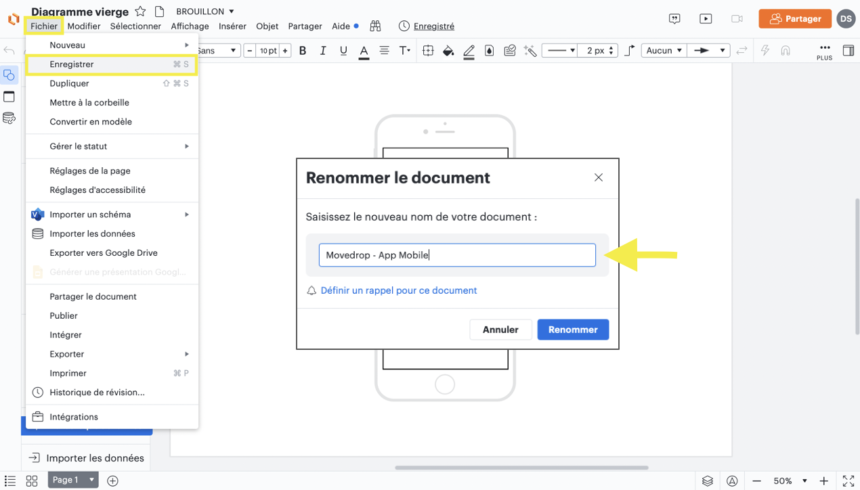Open the data panel icon in sidebar
This screenshot has height=490, width=860.
point(9,118)
